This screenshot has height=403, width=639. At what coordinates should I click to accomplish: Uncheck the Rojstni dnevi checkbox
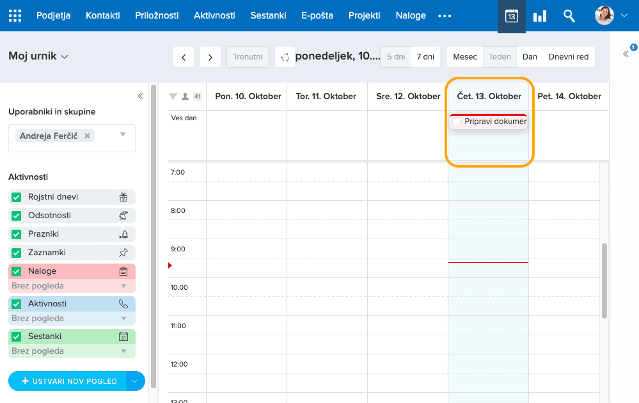click(x=17, y=198)
